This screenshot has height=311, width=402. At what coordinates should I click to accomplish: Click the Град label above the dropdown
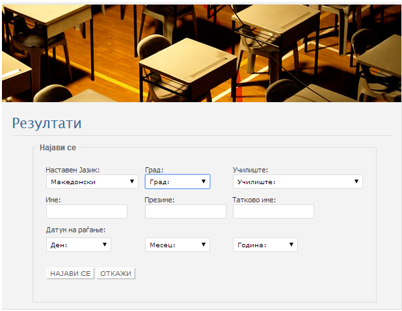pos(154,170)
